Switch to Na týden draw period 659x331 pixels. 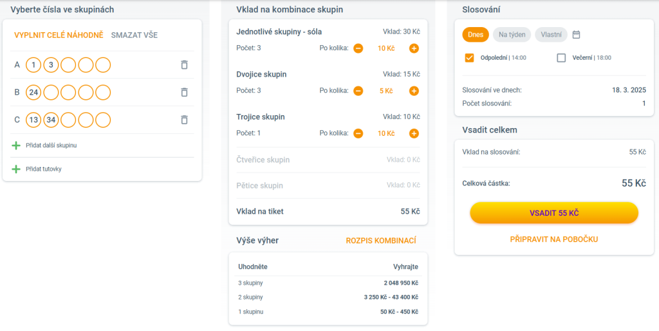click(x=512, y=35)
